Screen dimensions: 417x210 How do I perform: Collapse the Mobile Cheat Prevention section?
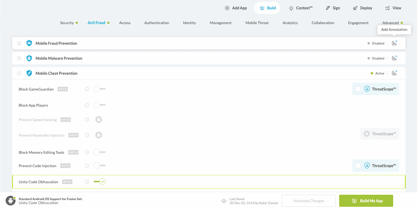coord(19,73)
